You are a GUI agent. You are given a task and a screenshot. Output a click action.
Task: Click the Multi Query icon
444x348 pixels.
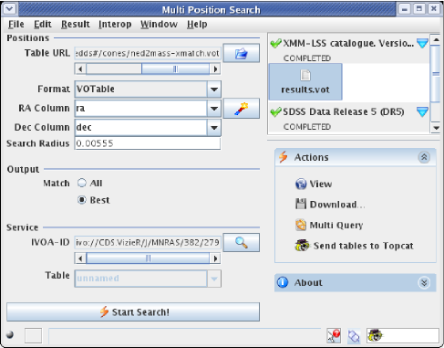coord(301,225)
